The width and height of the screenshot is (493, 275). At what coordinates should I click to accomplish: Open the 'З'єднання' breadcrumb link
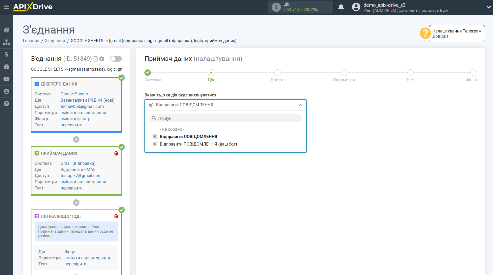(x=55, y=41)
